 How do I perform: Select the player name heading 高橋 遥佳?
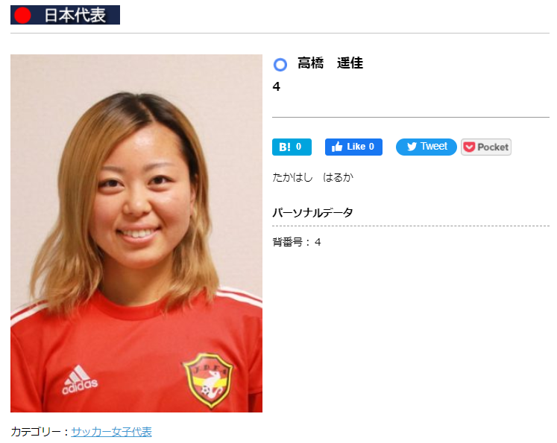[330, 63]
